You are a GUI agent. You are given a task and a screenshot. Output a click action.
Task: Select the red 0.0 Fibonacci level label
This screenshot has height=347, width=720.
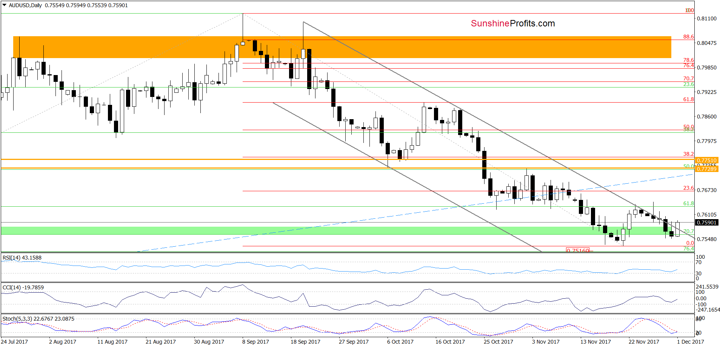(690, 243)
